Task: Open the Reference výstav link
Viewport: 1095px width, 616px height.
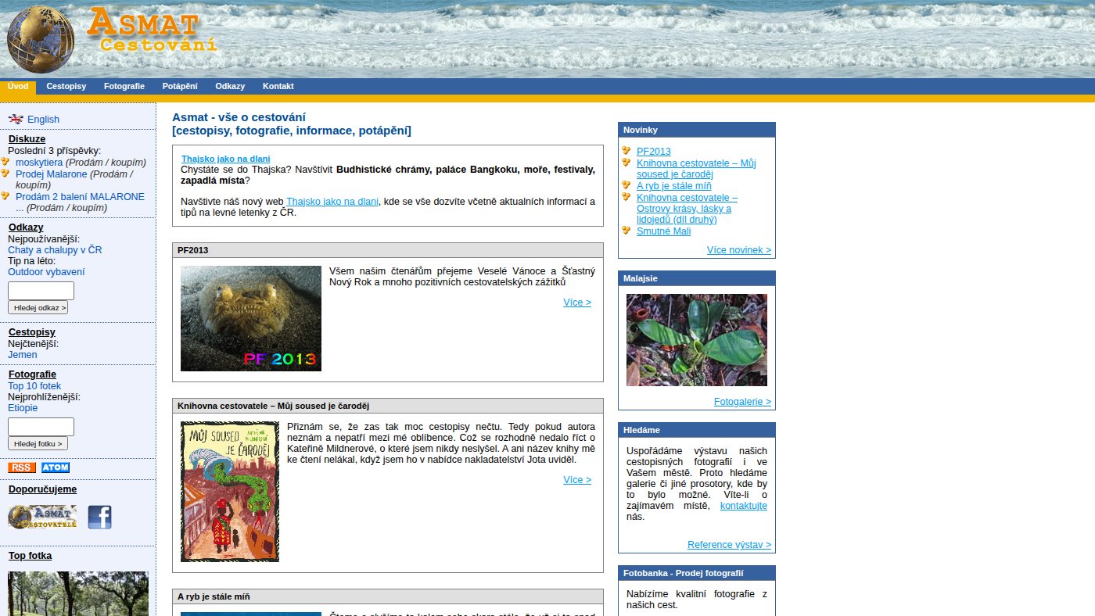Action: 729,545
